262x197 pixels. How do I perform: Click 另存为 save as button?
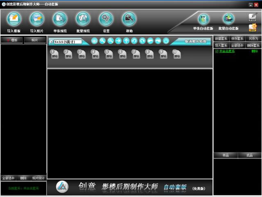[253, 39]
